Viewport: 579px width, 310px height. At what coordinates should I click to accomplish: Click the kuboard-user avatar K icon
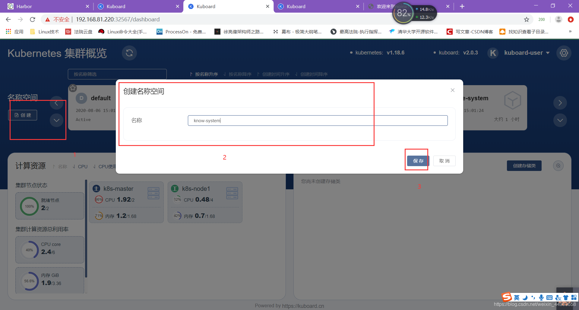coord(493,53)
